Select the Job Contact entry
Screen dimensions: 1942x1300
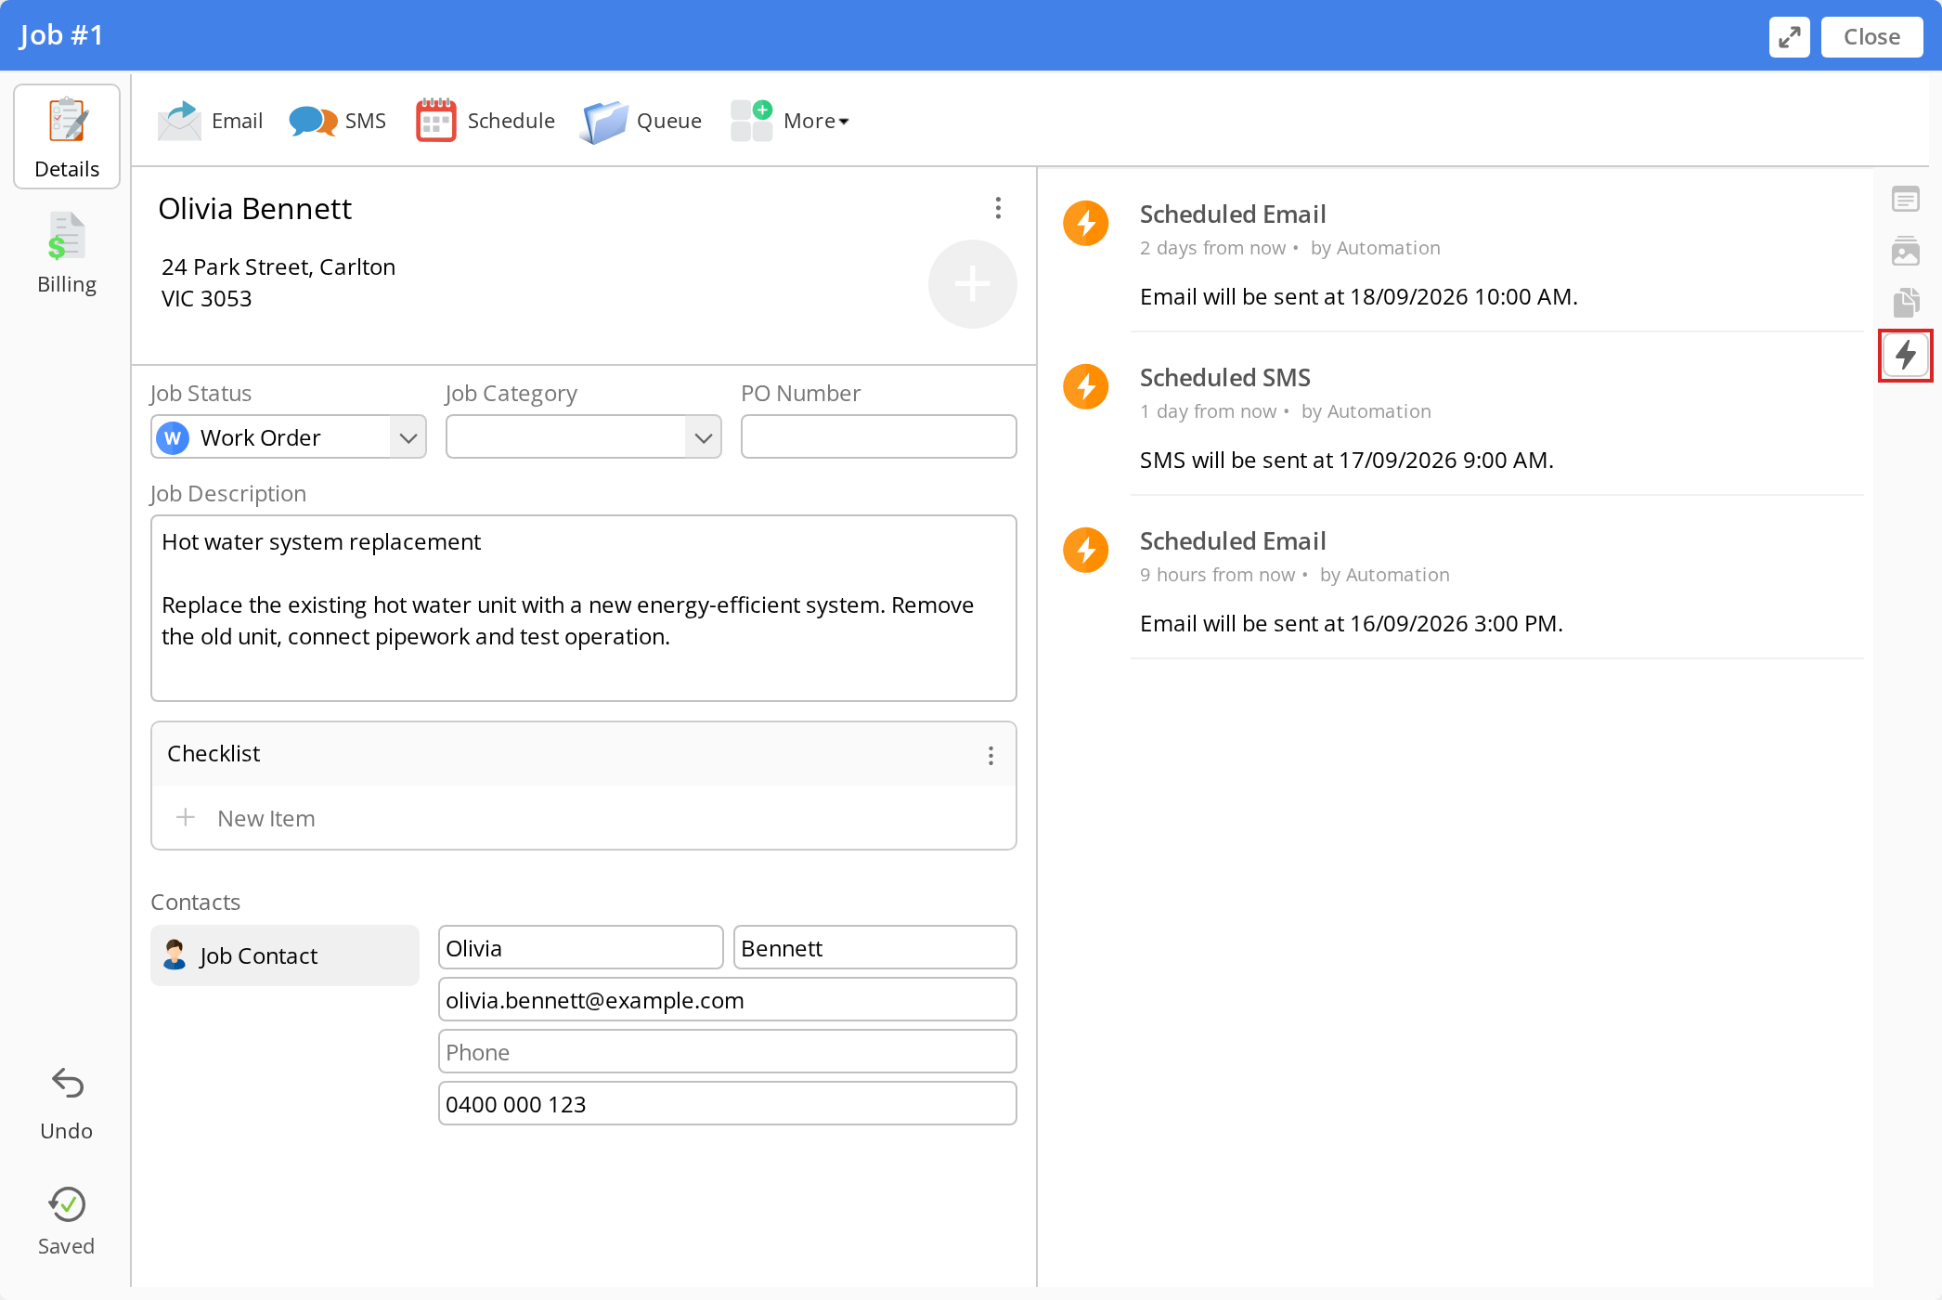pos(285,955)
